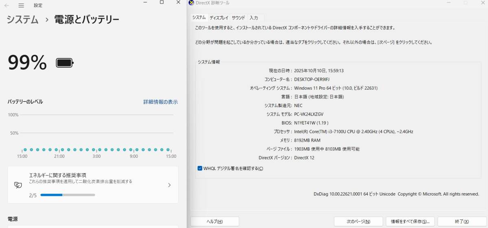The width and height of the screenshot is (488, 228).
Task: Click current date 2025年10月10日 value
Action: coord(319,71)
